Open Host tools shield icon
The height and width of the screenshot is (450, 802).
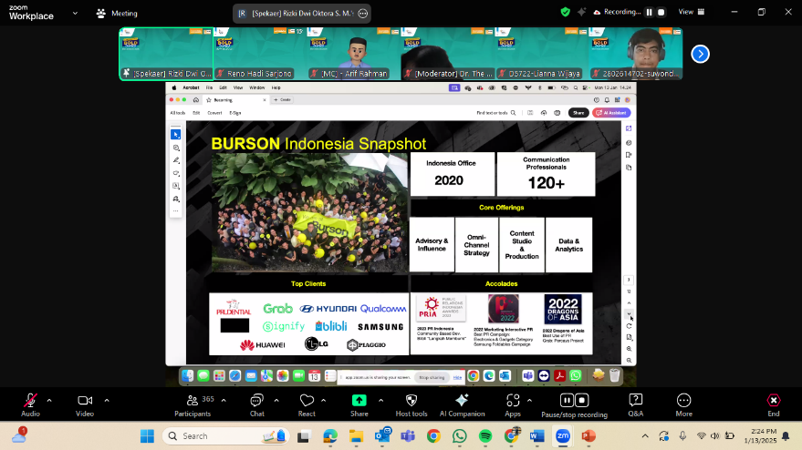[x=411, y=405]
